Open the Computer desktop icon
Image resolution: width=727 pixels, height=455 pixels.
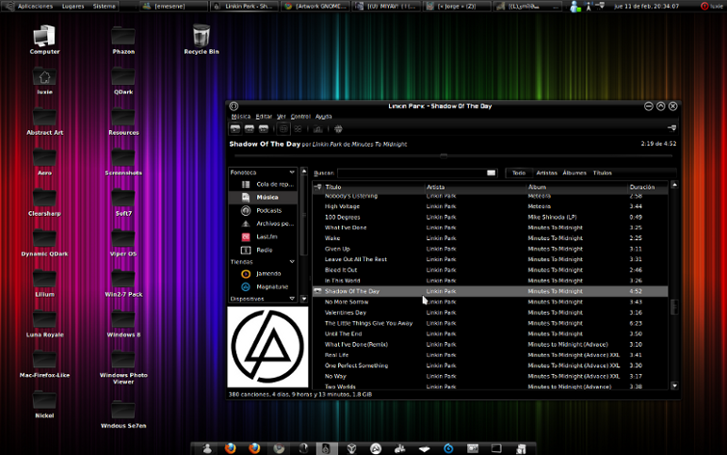(44, 40)
